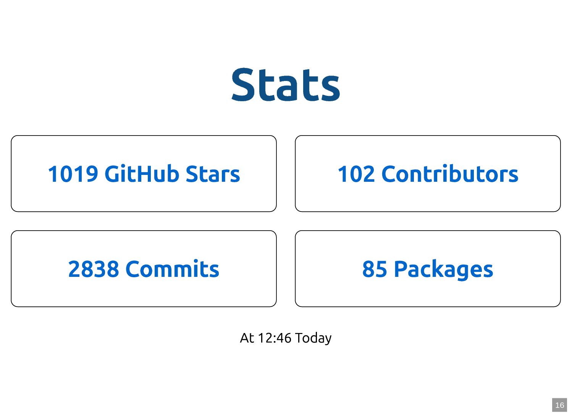Screen dimensions: 572x417
Task: Select the 2838 Commits box
Action: pos(144,268)
